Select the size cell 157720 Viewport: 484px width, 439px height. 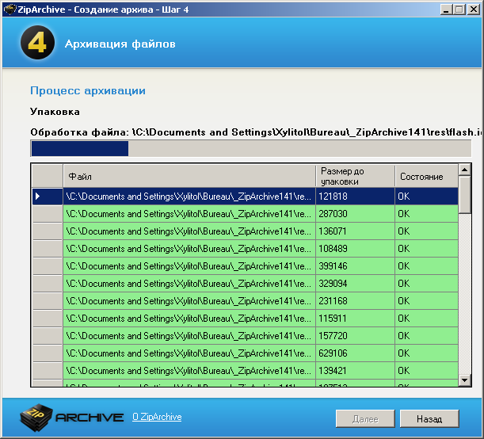tap(356, 335)
